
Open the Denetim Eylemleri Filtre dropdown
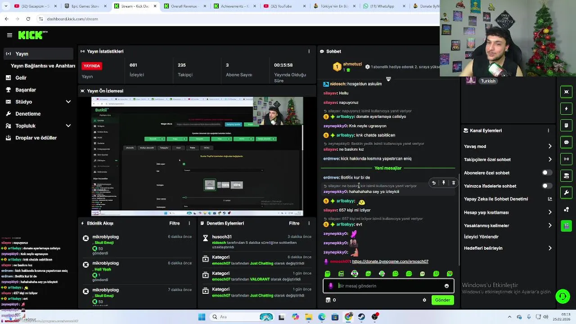coord(294,223)
